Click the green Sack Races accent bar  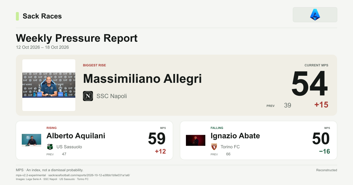[x=17, y=16]
